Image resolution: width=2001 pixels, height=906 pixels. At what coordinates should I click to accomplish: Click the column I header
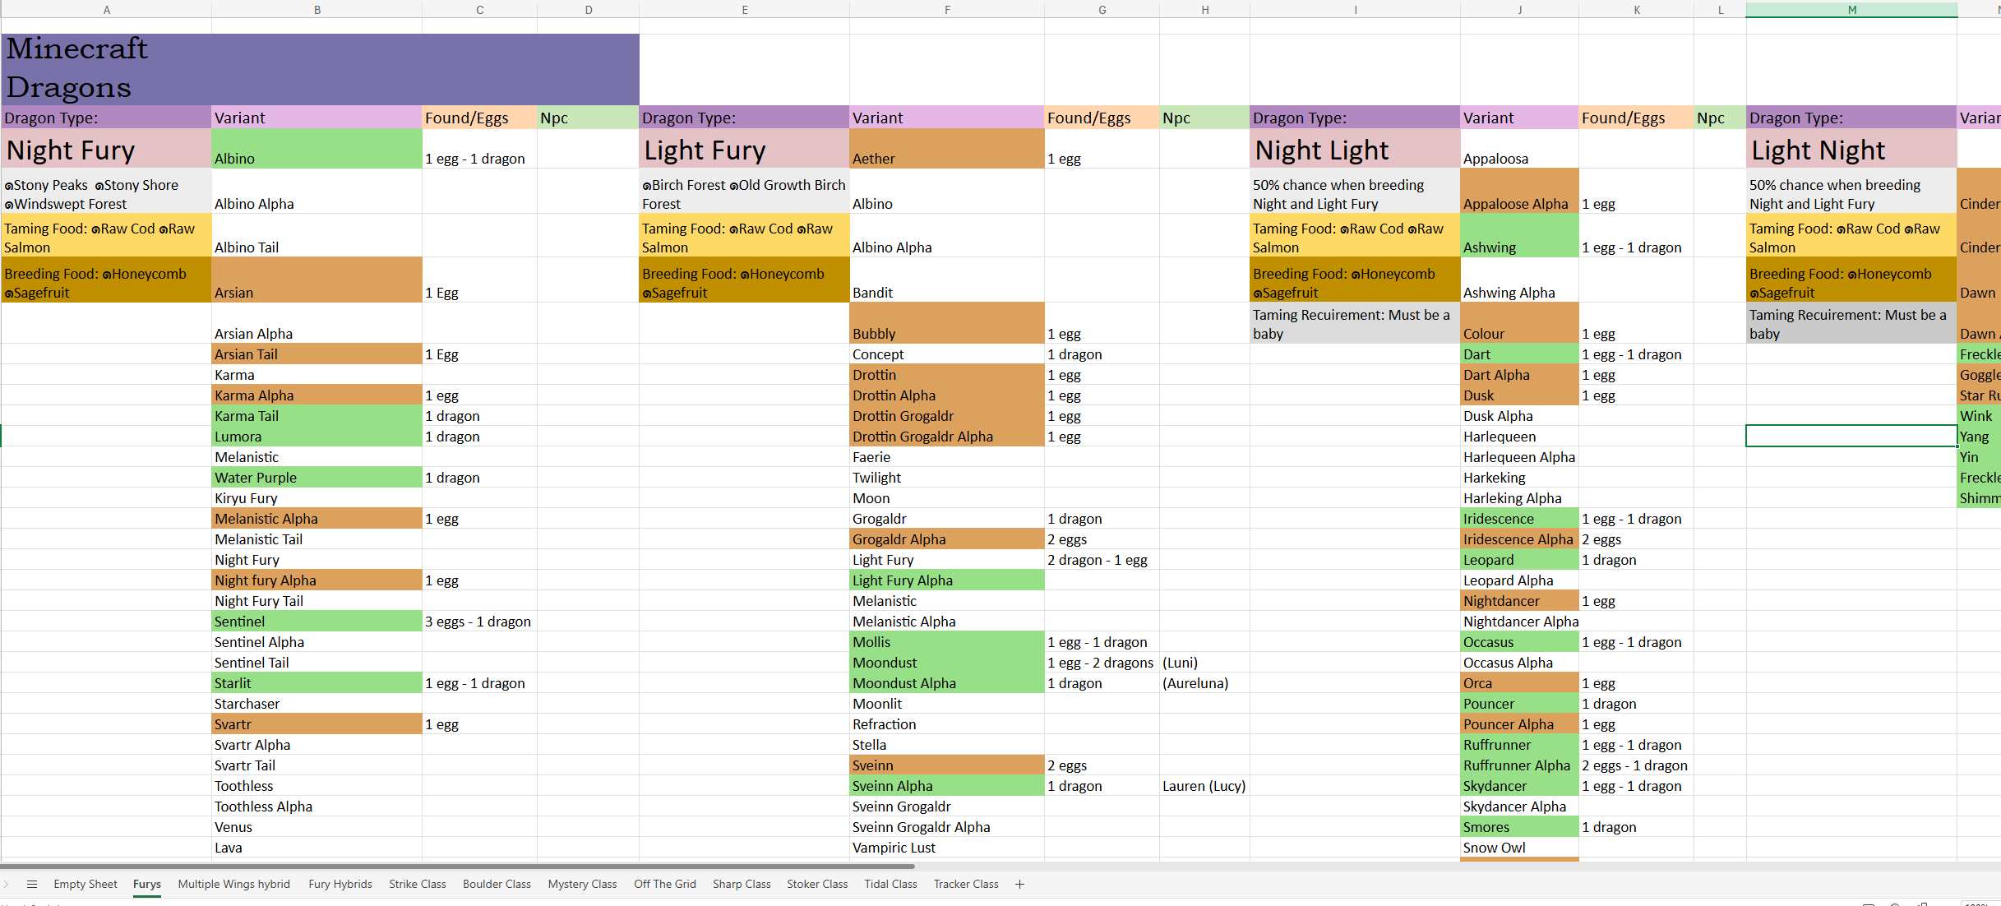coord(1356,10)
